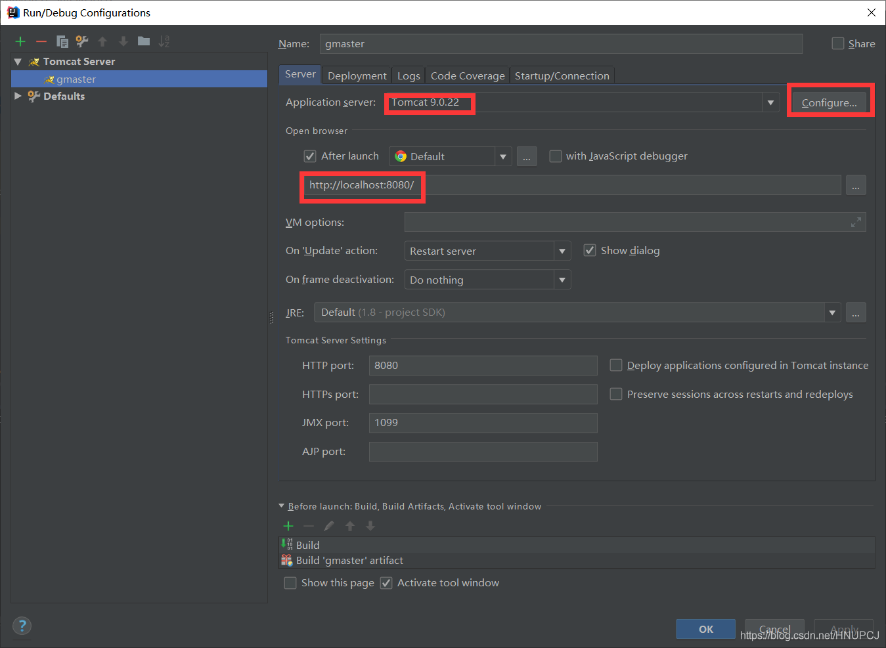Move before-launch task up arrow

[x=350, y=526]
